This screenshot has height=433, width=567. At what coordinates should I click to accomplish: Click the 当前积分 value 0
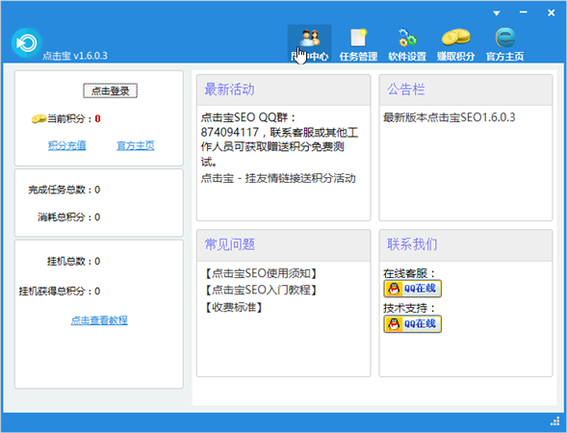[x=97, y=118]
